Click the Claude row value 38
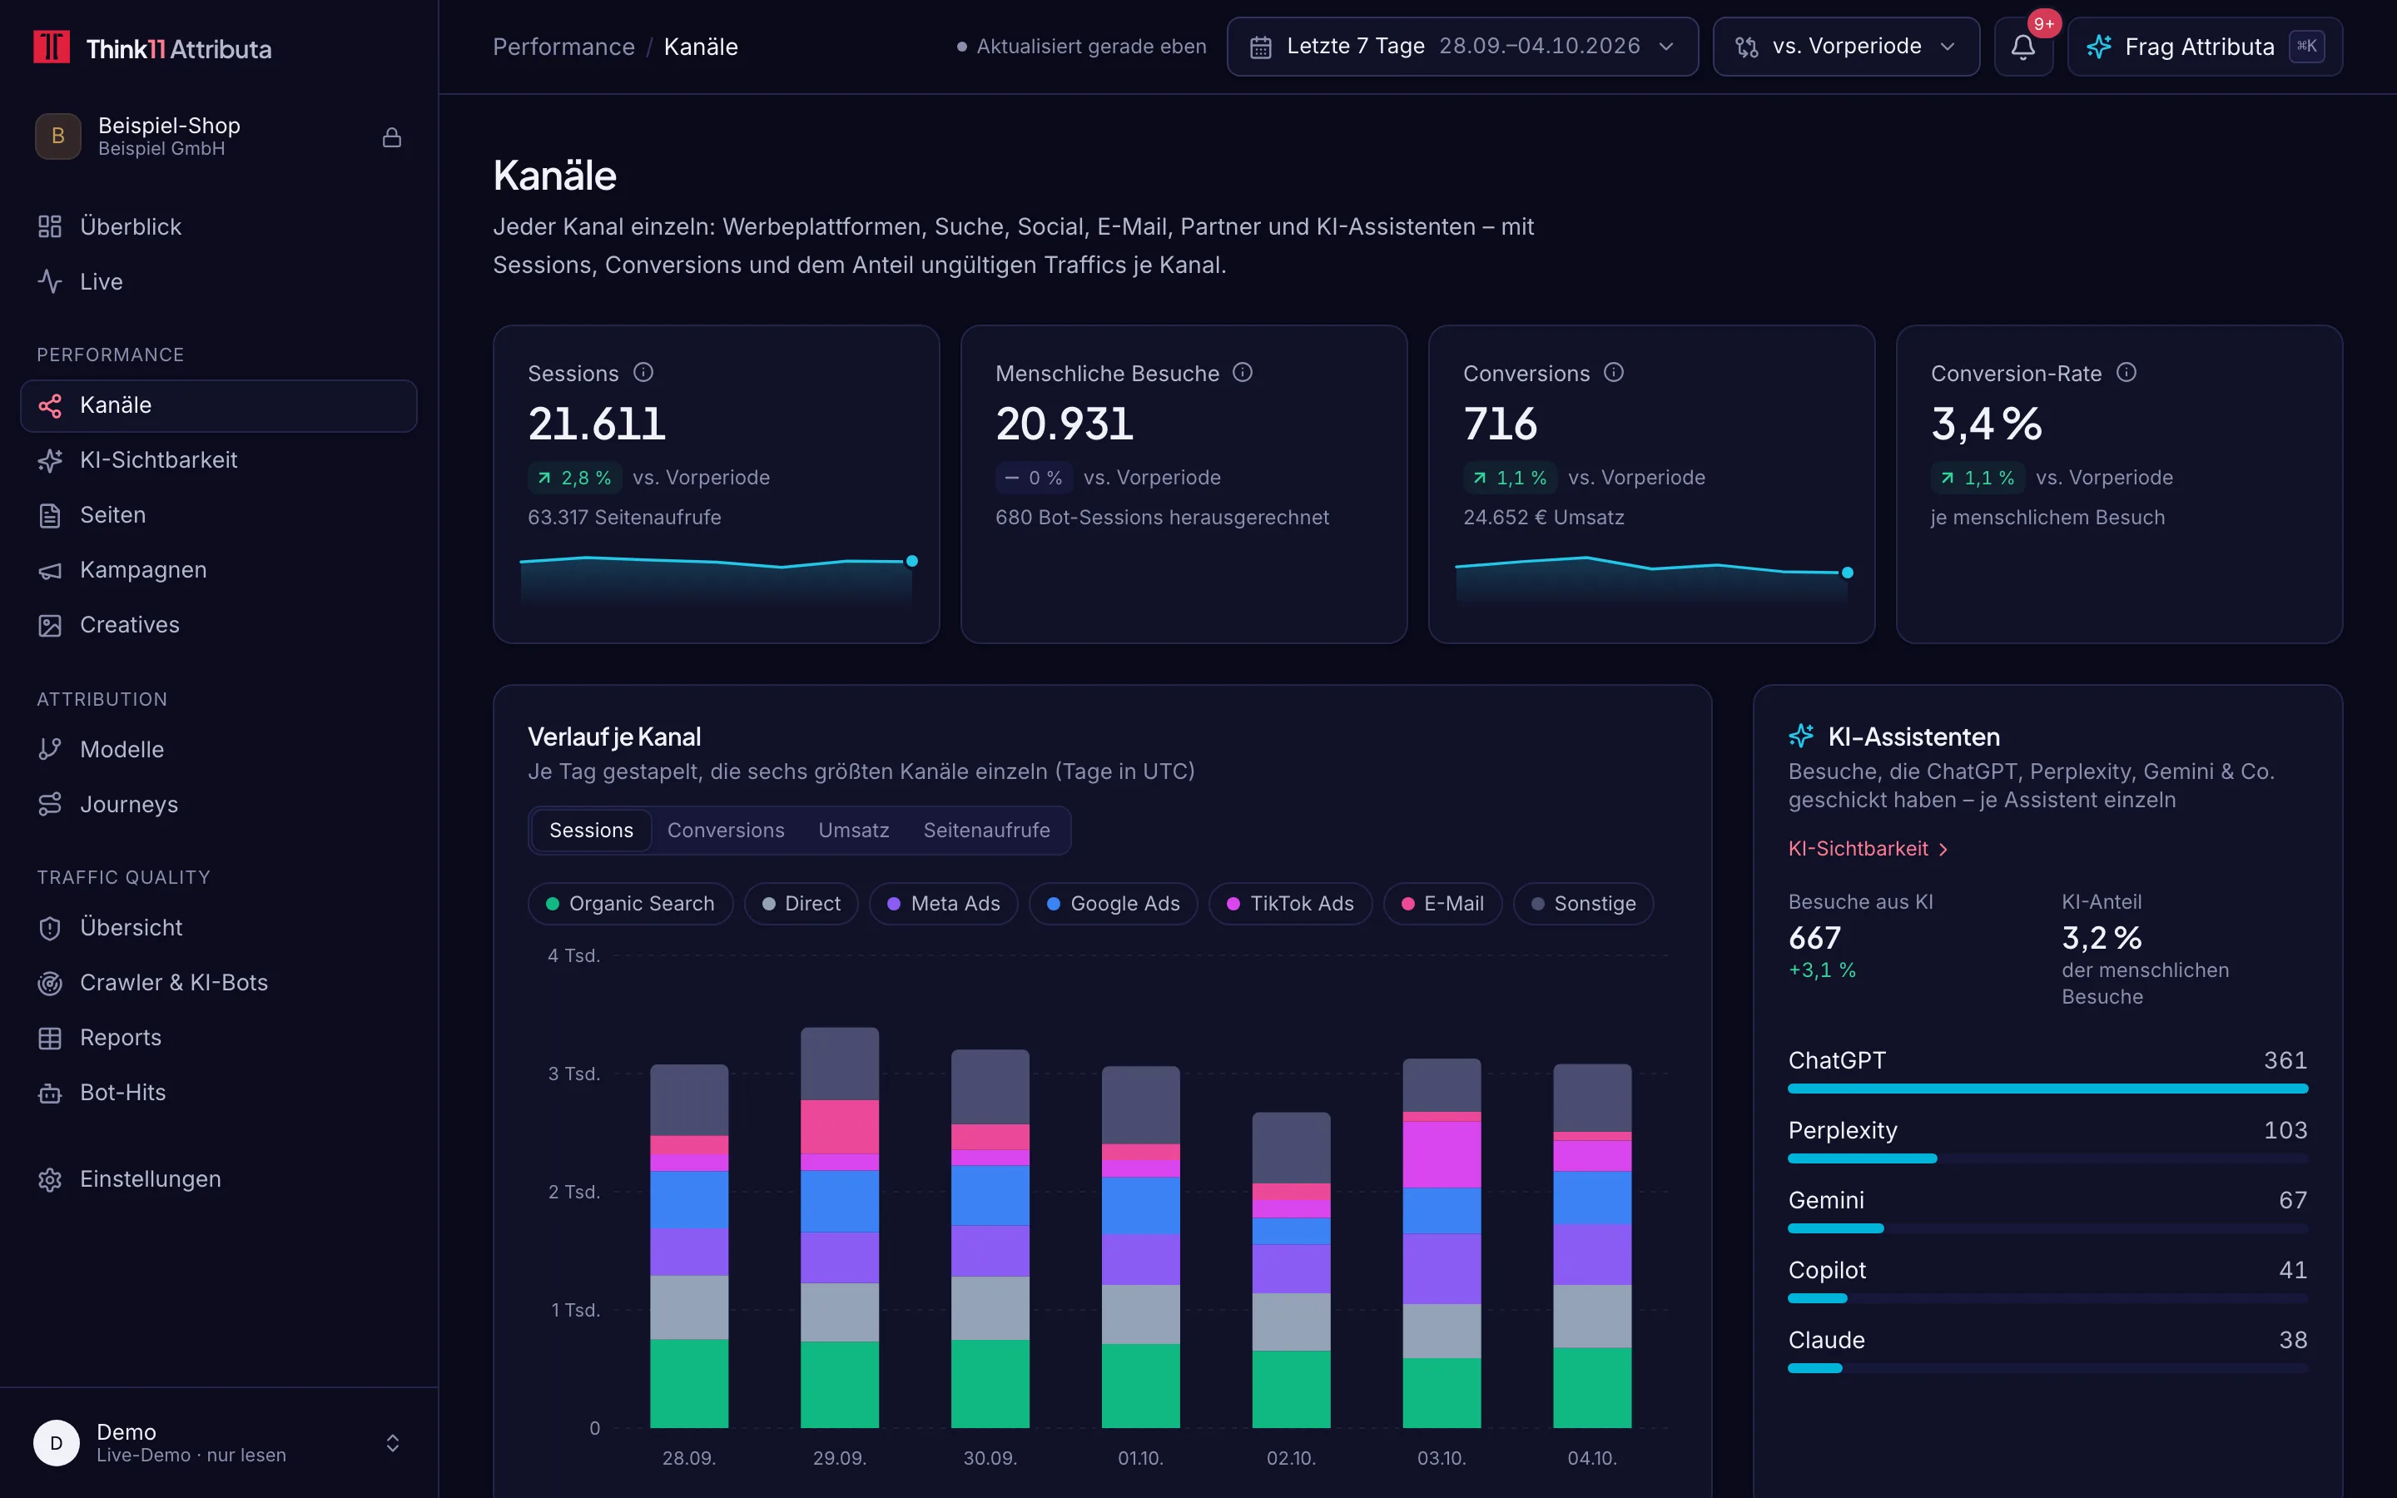Viewport: 2397px width, 1498px height. point(2293,1341)
